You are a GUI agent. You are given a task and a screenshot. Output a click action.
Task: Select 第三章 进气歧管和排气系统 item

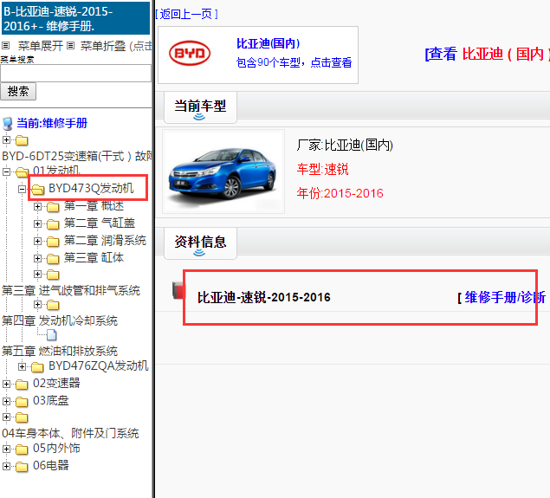point(71,290)
